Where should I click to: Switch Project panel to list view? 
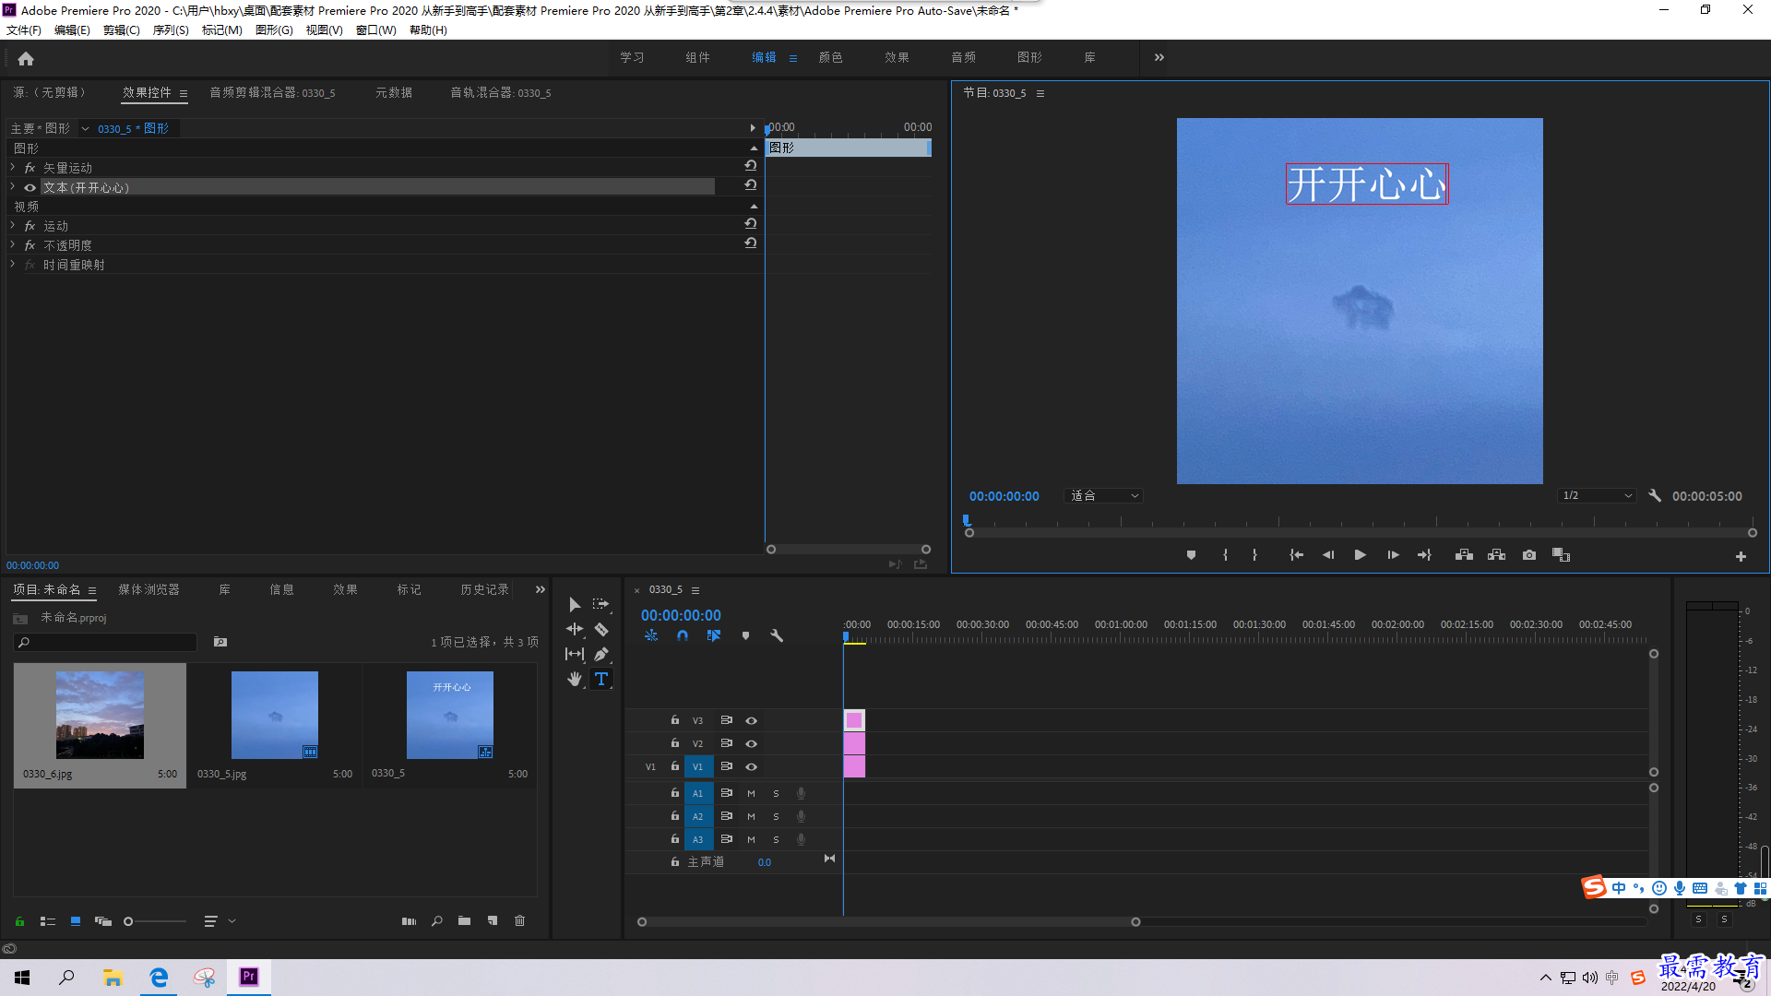point(48,921)
